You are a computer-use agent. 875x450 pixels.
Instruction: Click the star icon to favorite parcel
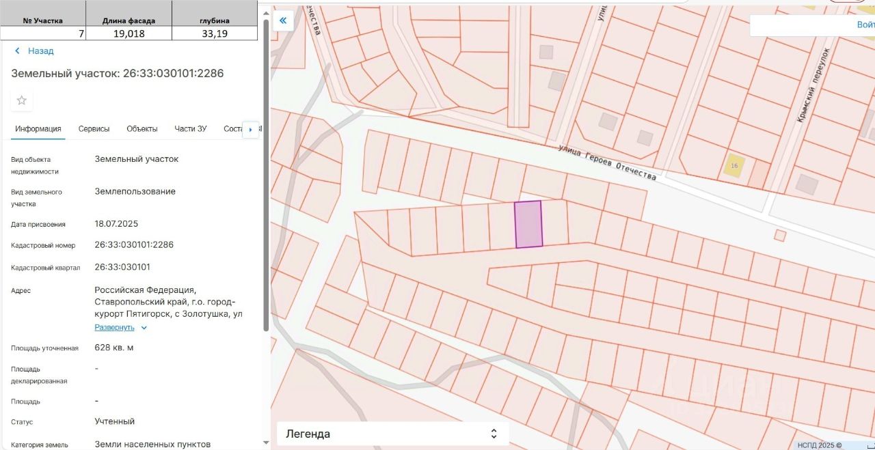22,100
